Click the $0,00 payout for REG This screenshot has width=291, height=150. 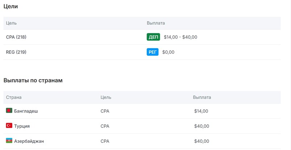pos(168,52)
